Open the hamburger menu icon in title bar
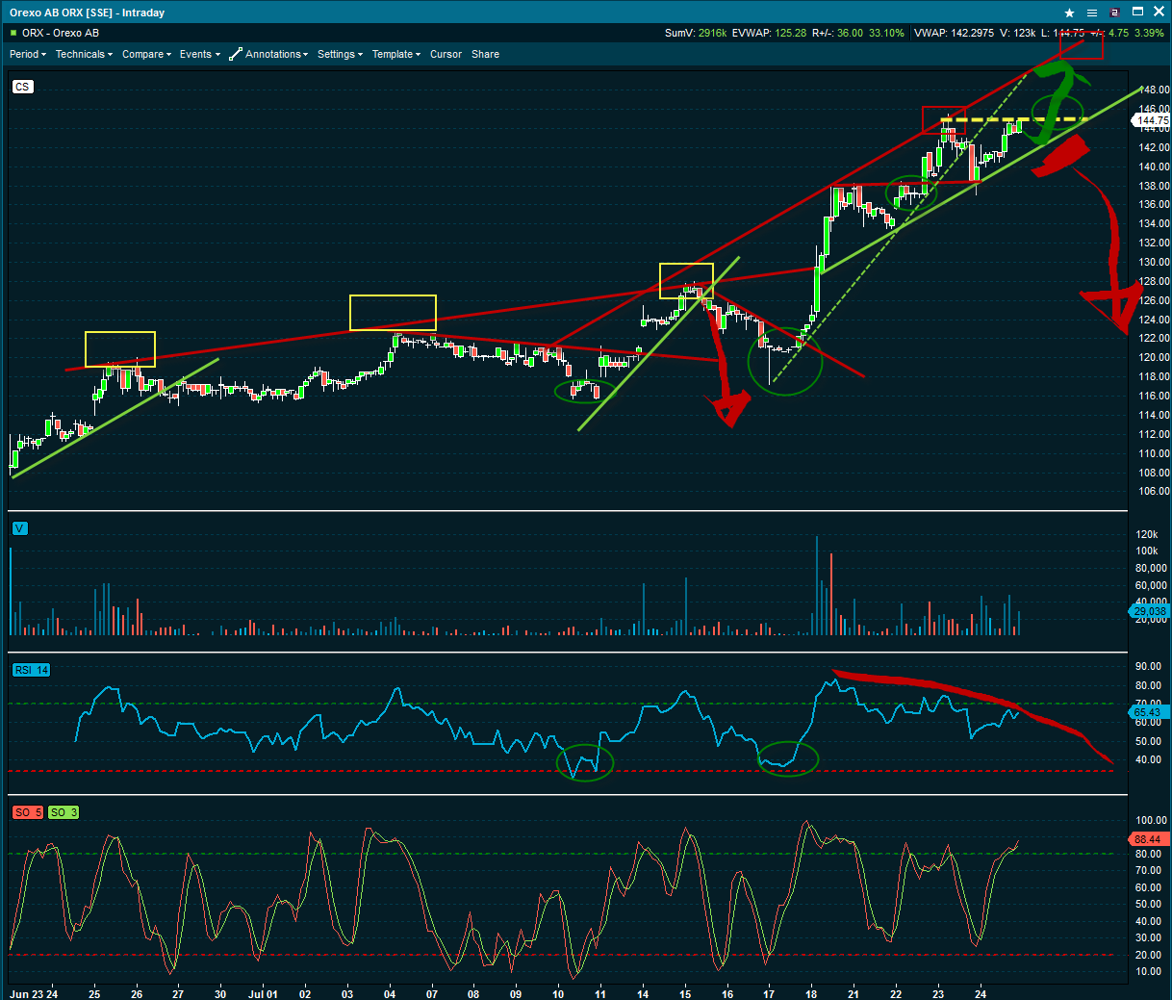This screenshot has height=1000, width=1172. point(1092,13)
